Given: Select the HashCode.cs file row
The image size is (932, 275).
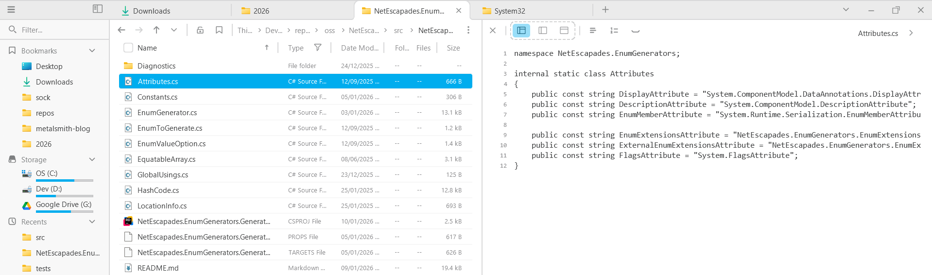Looking at the screenshot, I should [295, 190].
